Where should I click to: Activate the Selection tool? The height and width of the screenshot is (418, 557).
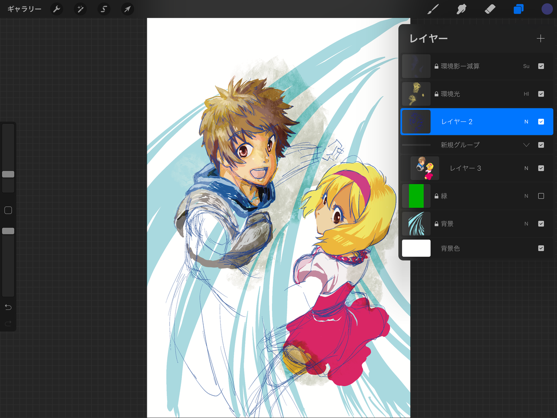pyautogui.click(x=104, y=9)
